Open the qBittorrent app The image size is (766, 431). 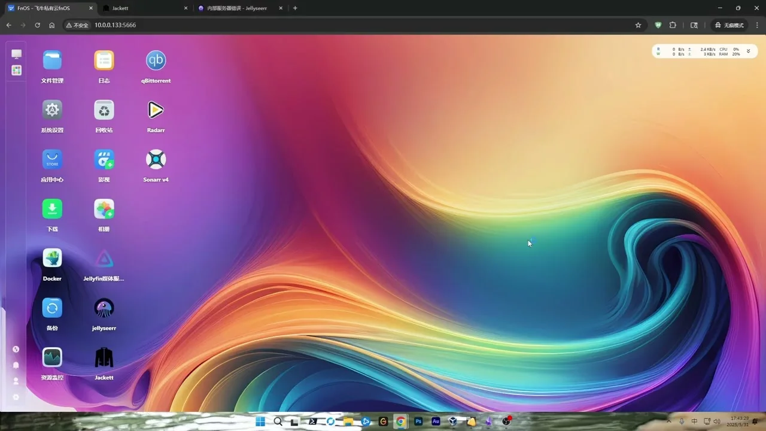pyautogui.click(x=156, y=60)
